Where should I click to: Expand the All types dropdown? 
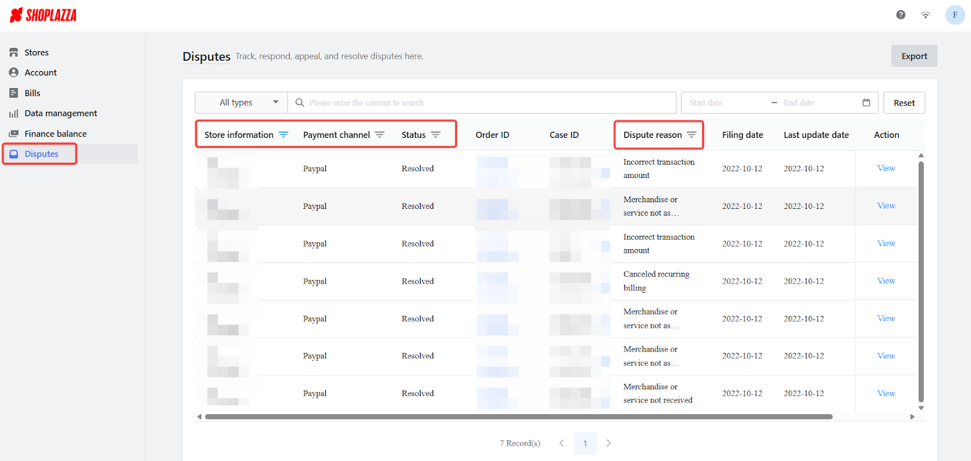[242, 103]
